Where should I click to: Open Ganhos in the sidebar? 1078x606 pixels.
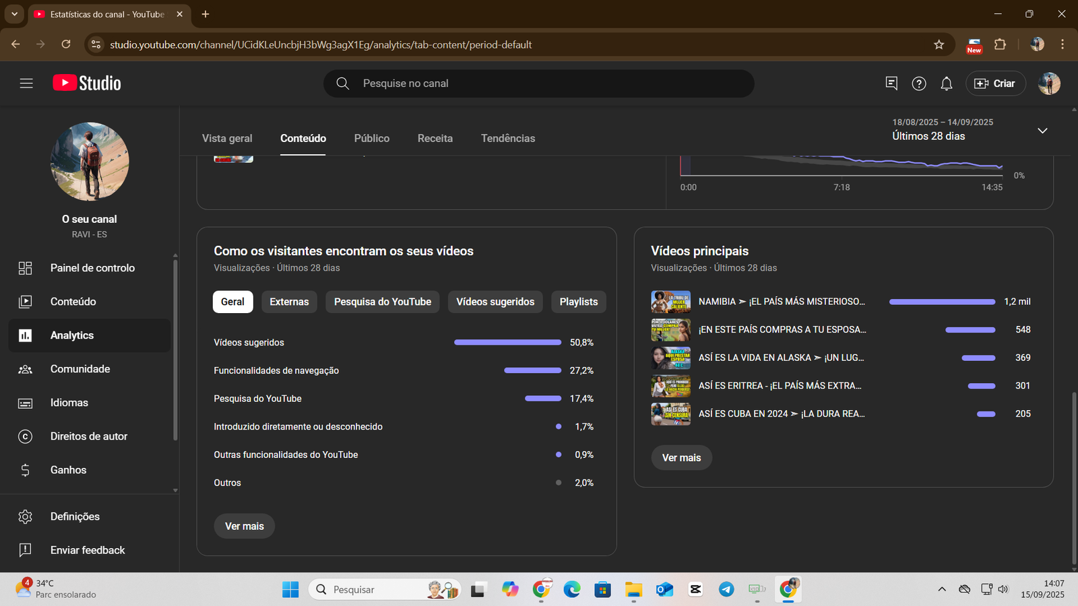(x=68, y=470)
